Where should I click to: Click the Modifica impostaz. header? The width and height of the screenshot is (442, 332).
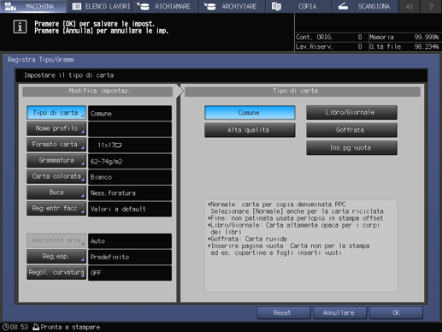tap(97, 92)
